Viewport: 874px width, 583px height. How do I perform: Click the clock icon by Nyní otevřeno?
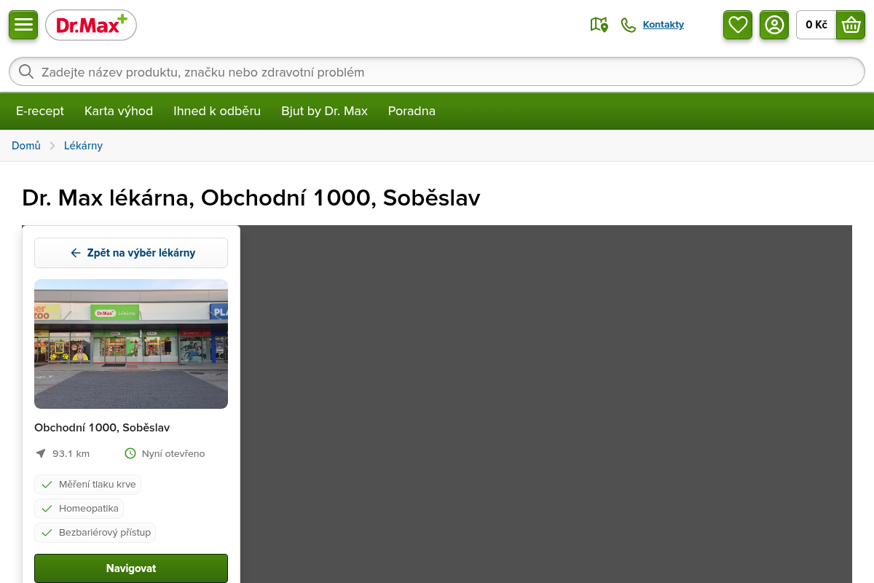click(x=130, y=453)
